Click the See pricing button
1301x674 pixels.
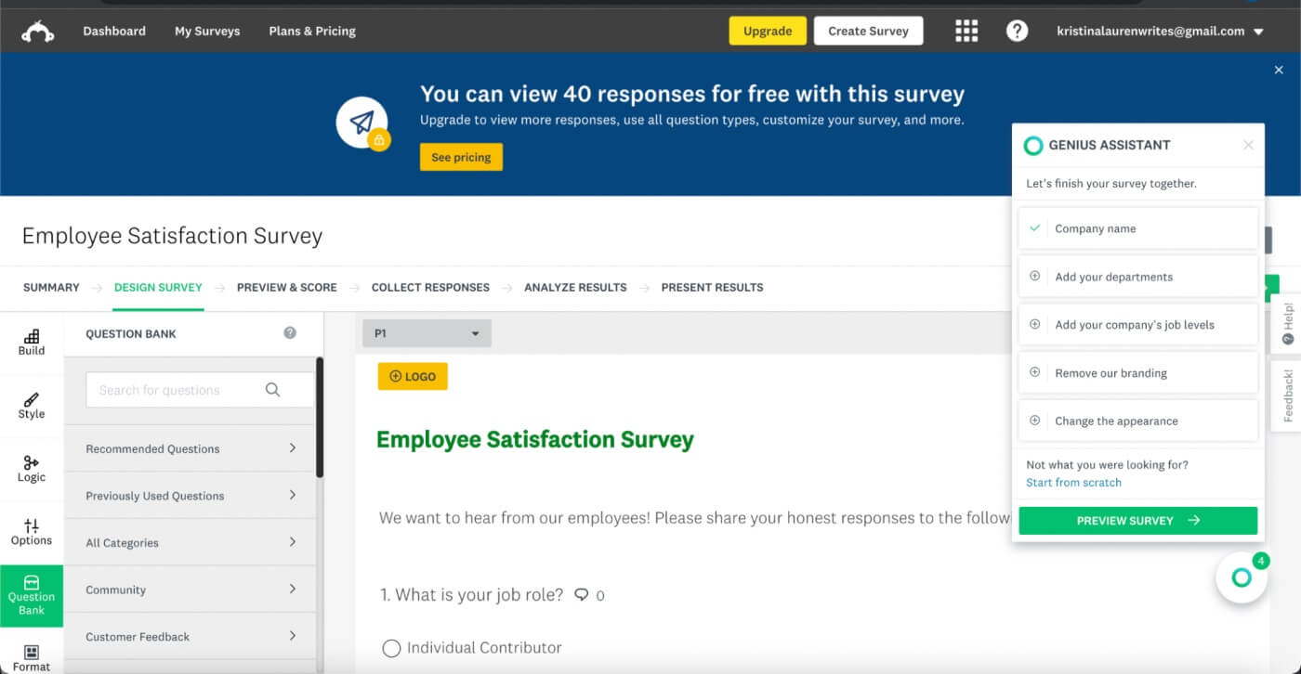click(461, 157)
